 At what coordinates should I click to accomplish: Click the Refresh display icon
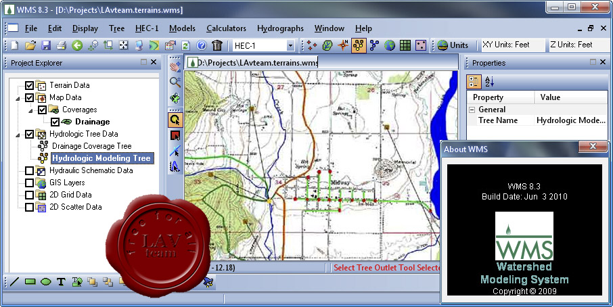tap(185, 45)
